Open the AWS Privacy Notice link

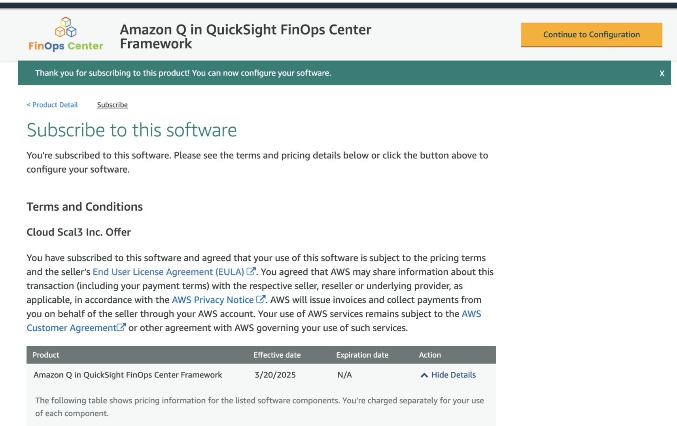tap(212, 300)
